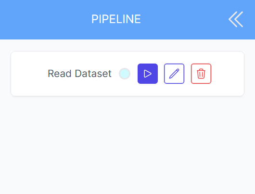
Task: Click the double left arrow icon
Action: coord(236,19)
